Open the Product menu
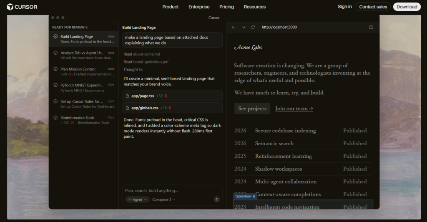This screenshot has width=427, height=222. pyautogui.click(x=170, y=7)
